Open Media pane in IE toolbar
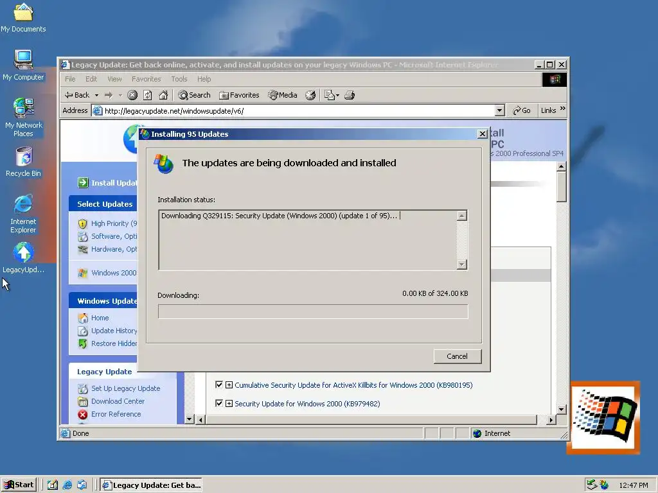The width and height of the screenshot is (658, 493). click(x=283, y=95)
